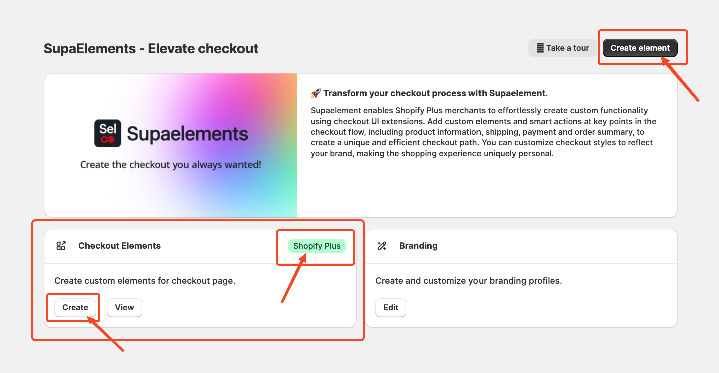Click 'Create custom elements for checkout page' text
This screenshot has height=373, width=719.
(145, 281)
